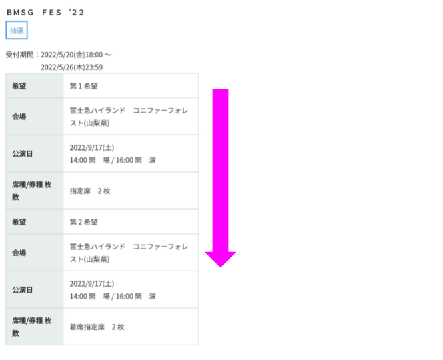
Task: Select the BMSG FES '22 title
Action: point(45,13)
